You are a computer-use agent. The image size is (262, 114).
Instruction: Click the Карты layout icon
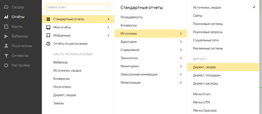click(6, 27)
